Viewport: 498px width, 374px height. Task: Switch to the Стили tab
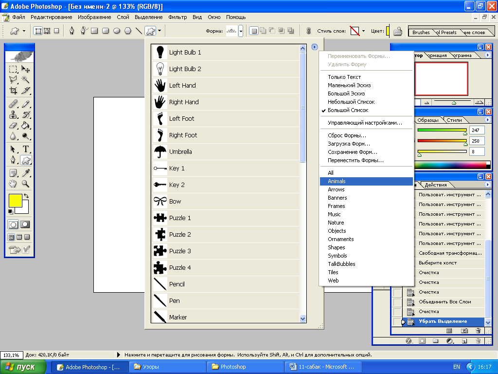pos(454,120)
